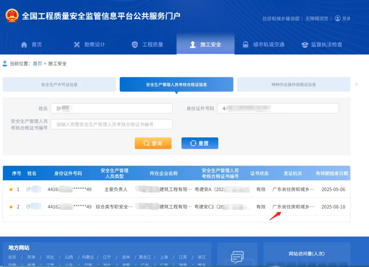Click the 所在企业名称 column header
Viewport: 369px width, 267px height.
(x=164, y=173)
